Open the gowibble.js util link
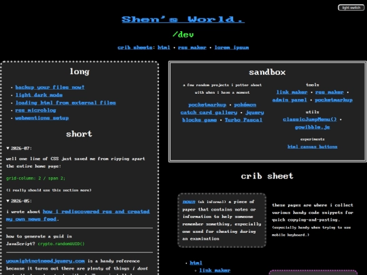 click(313, 127)
